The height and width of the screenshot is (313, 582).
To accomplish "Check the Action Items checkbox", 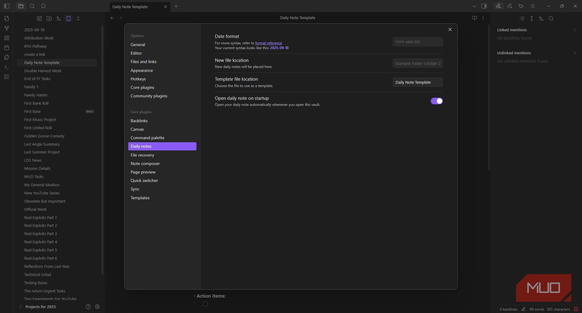I will click(205, 304).
